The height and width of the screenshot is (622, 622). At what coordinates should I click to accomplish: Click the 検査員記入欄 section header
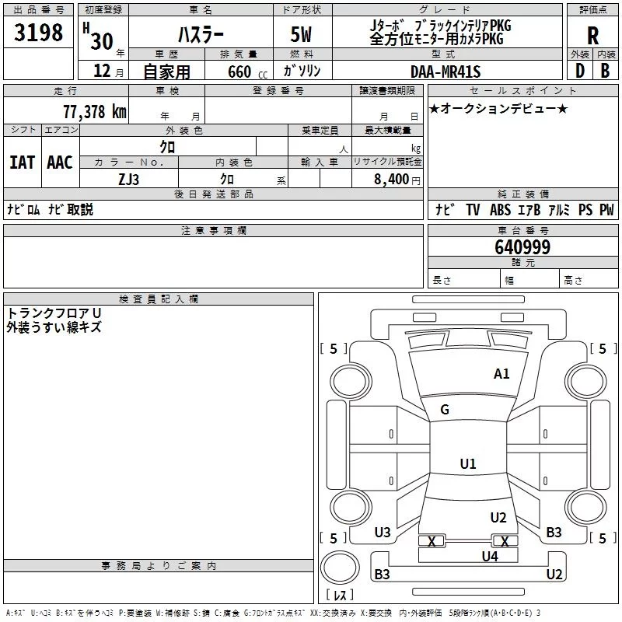(x=159, y=299)
